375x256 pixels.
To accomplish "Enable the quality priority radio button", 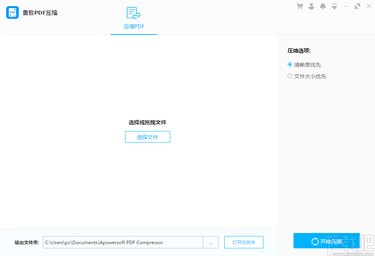I will pyautogui.click(x=290, y=64).
